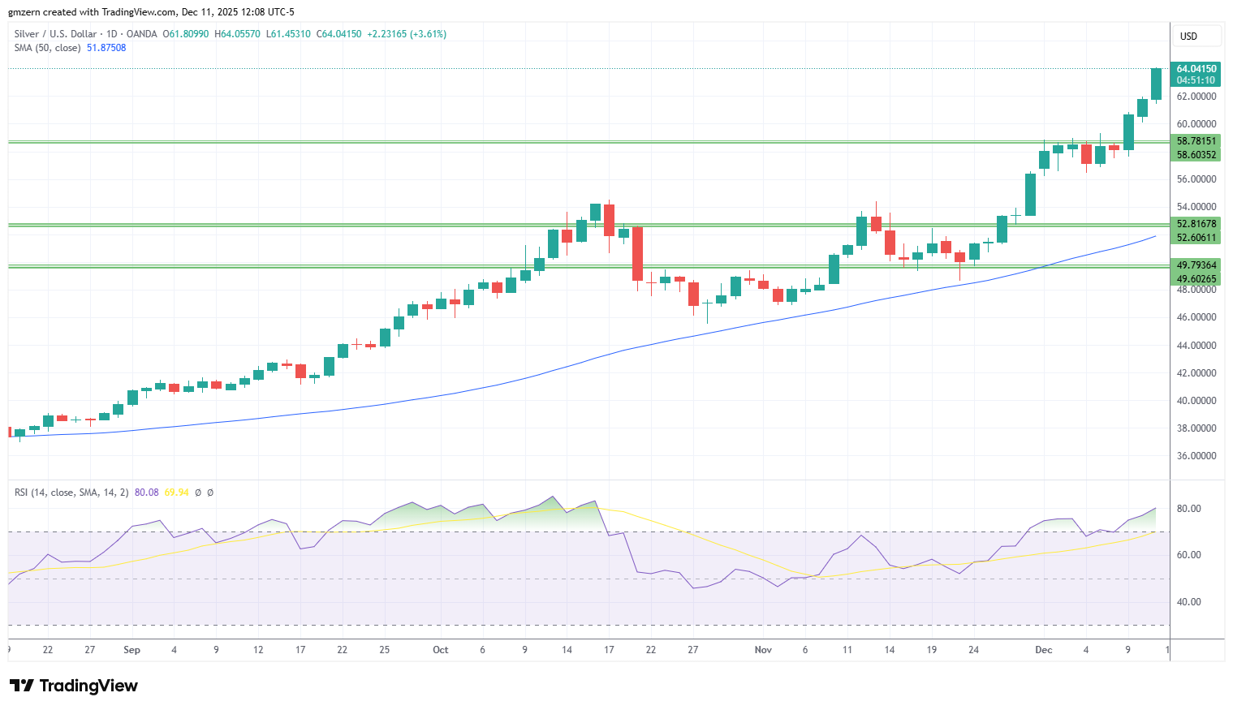Screen dimensions: 1233x710
Task: Click Oct on the time axis
Action: pyautogui.click(x=441, y=650)
